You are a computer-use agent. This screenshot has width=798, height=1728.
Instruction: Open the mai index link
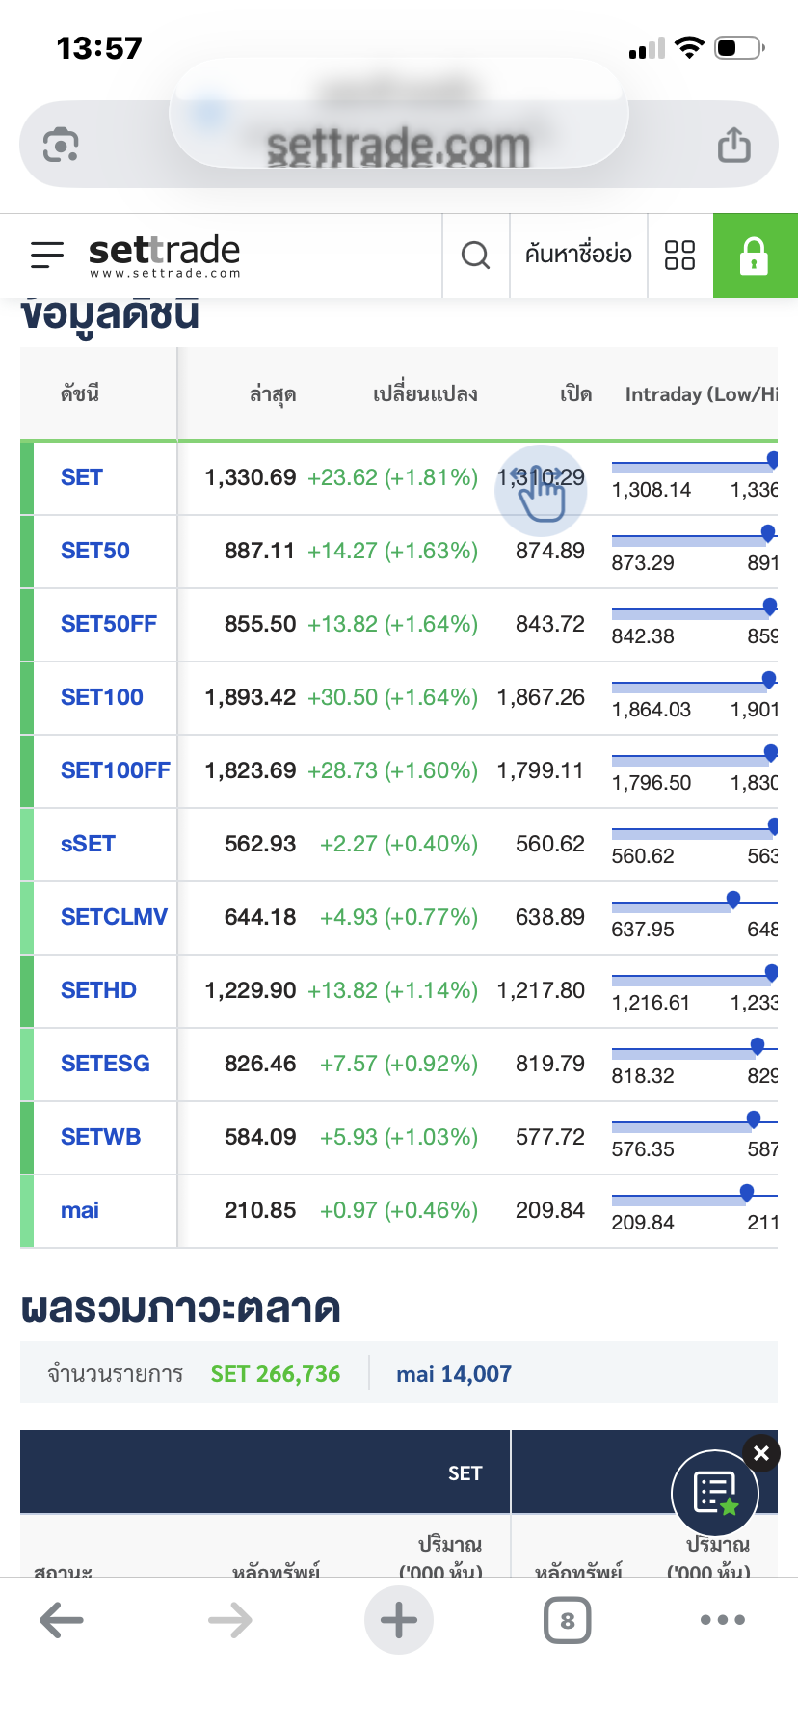(80, 1210)
